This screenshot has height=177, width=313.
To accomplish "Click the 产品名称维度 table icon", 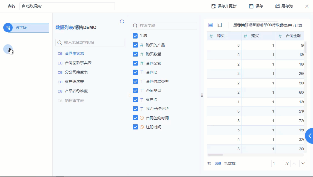I will tap(60, 91).
